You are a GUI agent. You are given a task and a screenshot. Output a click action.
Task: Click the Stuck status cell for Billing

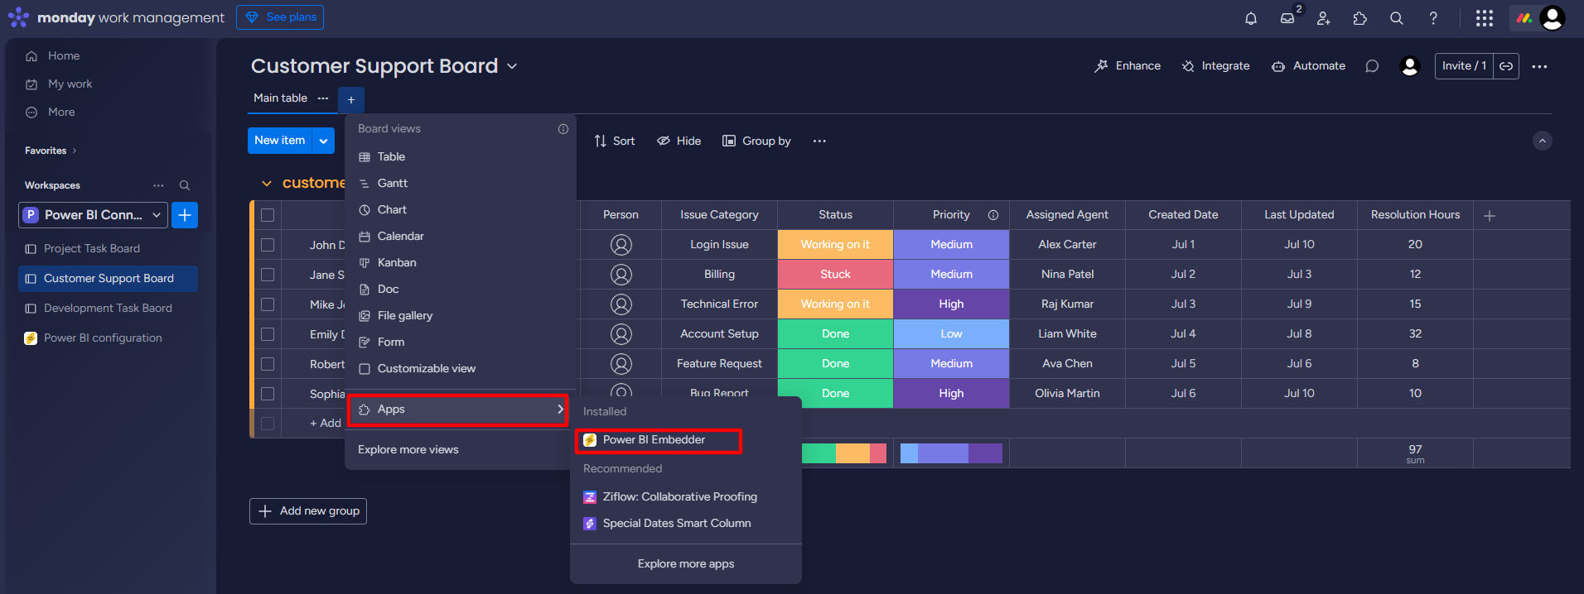(x=835, y=275)
